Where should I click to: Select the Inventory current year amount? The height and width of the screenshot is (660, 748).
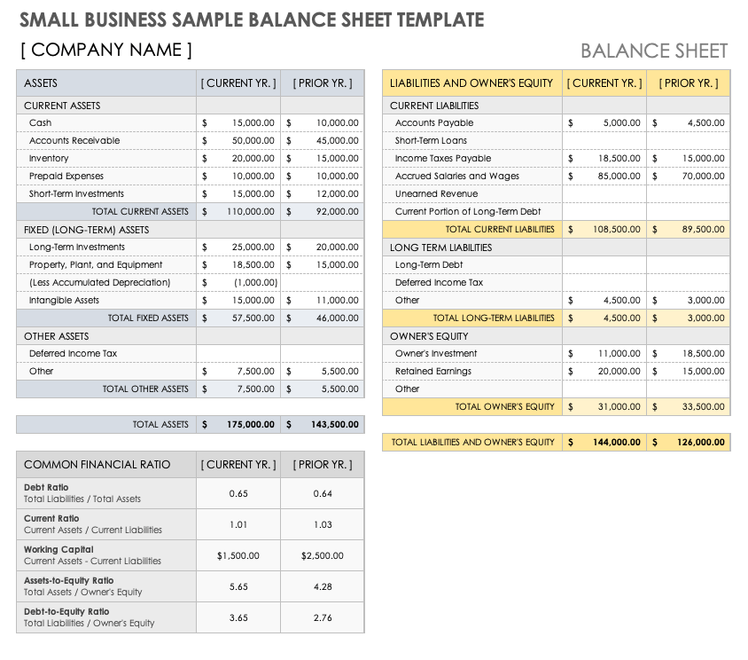pyautogui.click(x=238, y=159)
